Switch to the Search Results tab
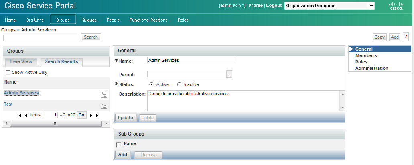The image size is (414, 165). pos(61,62)
